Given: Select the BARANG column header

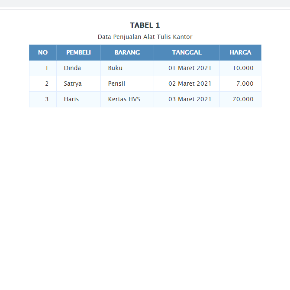Looking at the screenshot, I should pos(127,52).
